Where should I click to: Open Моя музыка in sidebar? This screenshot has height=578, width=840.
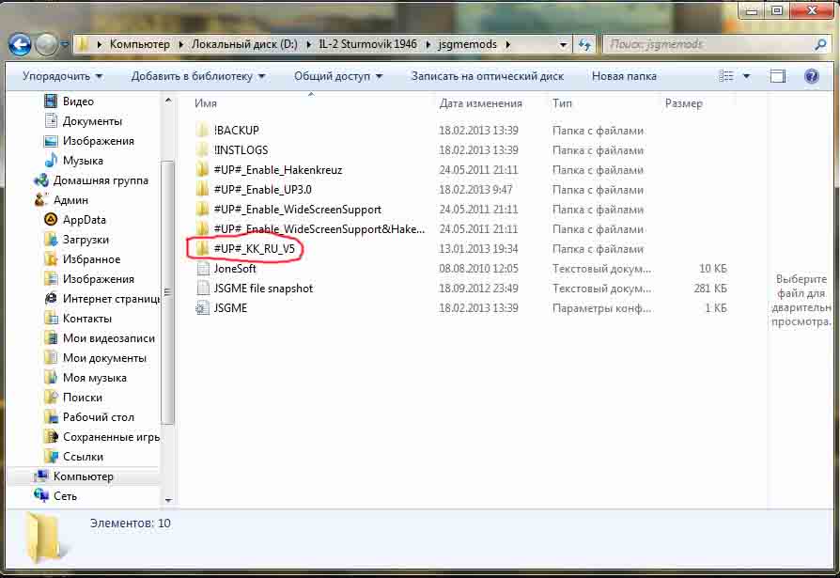point(94,378)
